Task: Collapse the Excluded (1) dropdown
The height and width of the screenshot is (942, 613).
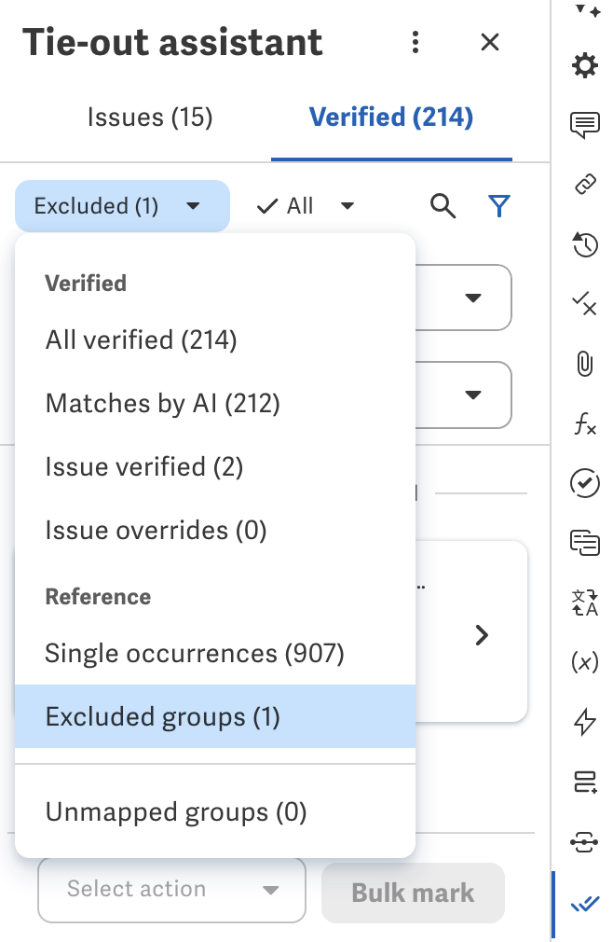Action: click(122, 206)
